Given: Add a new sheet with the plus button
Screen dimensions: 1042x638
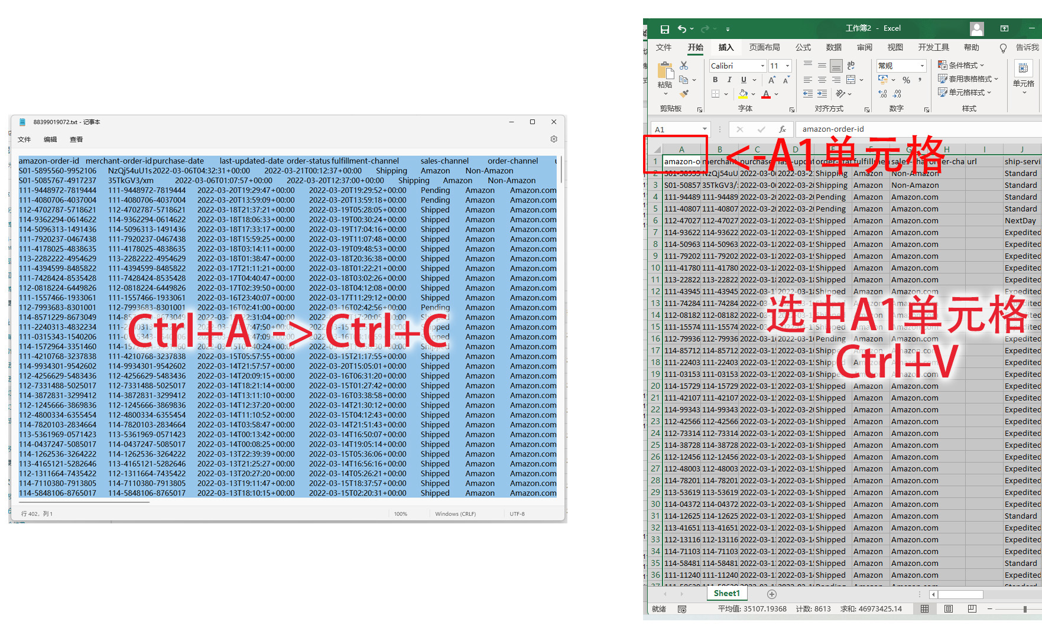Looking at the screenshot, I should pyautogui.click(x=771, y=594).
